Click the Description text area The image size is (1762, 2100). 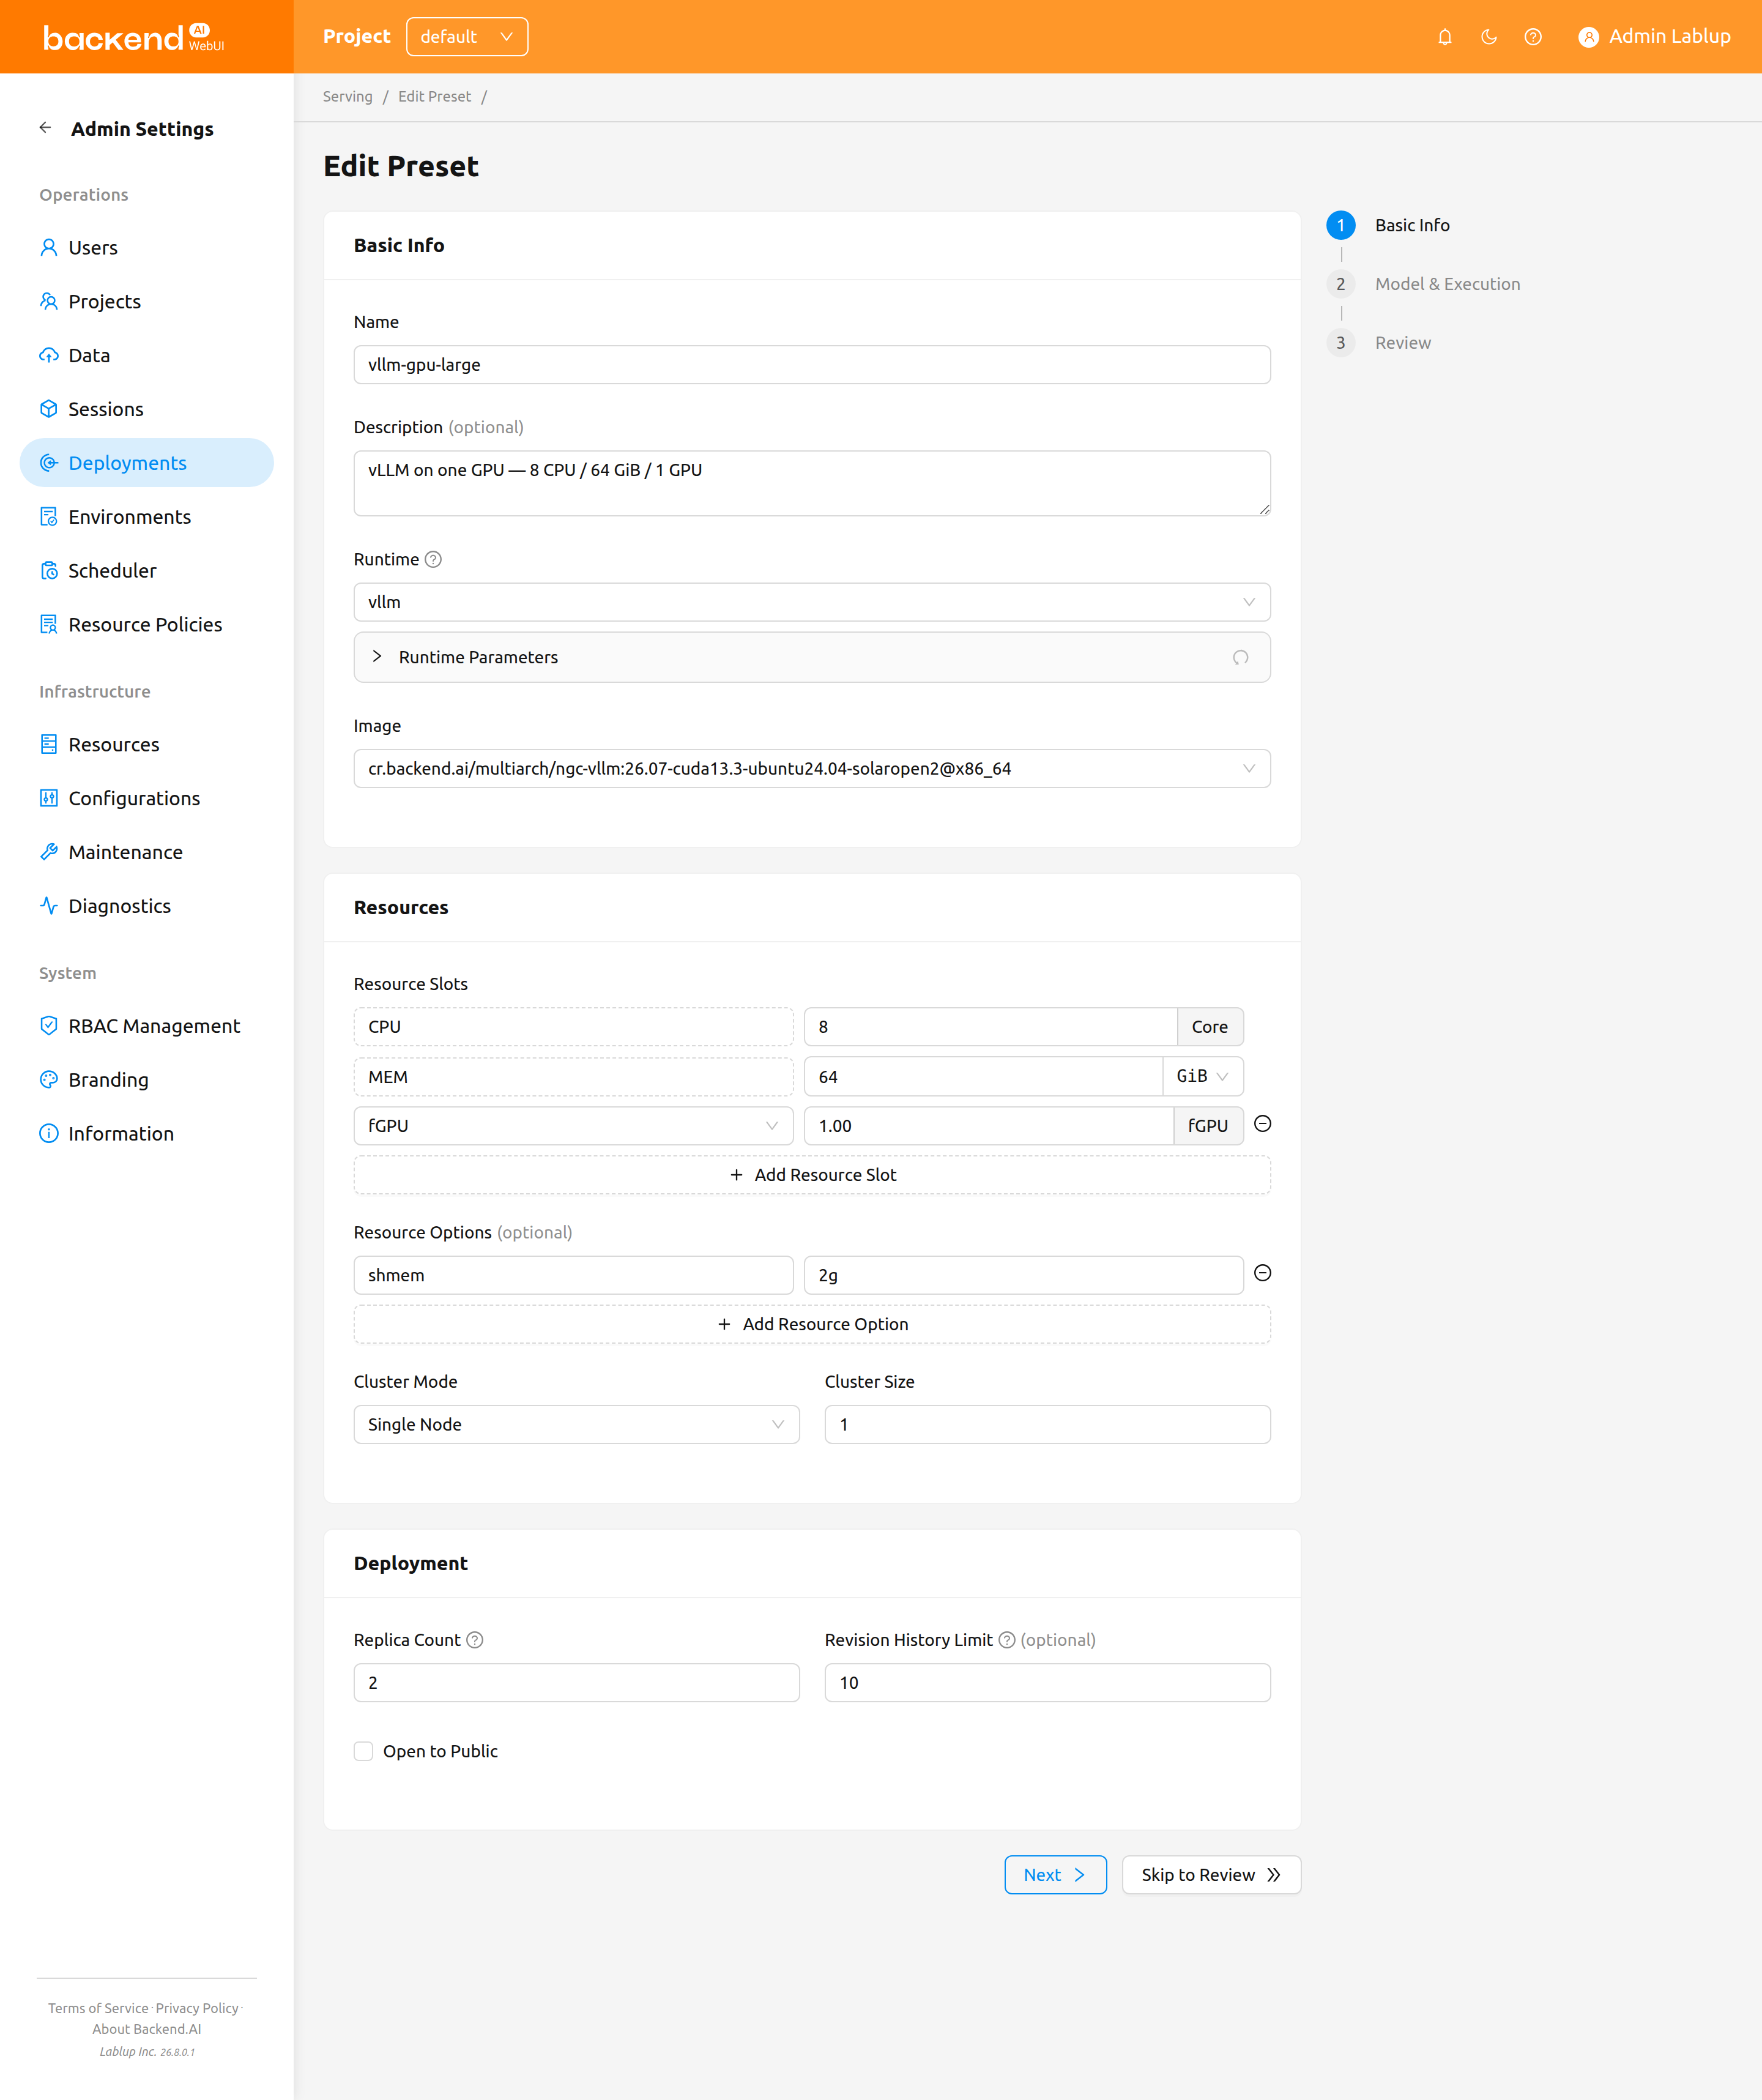click(812, 484)
